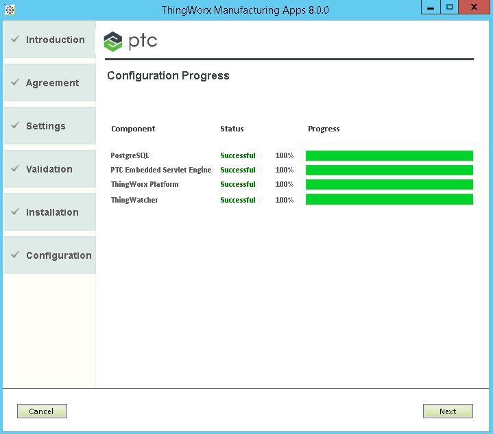493x434 pixels.
Task: Go to the Installation step
Action: [x=49, y=212]
